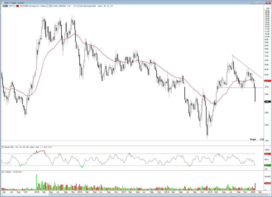
Task: Open the 1 Week interval dropdown
Action: tap(48, 6)
